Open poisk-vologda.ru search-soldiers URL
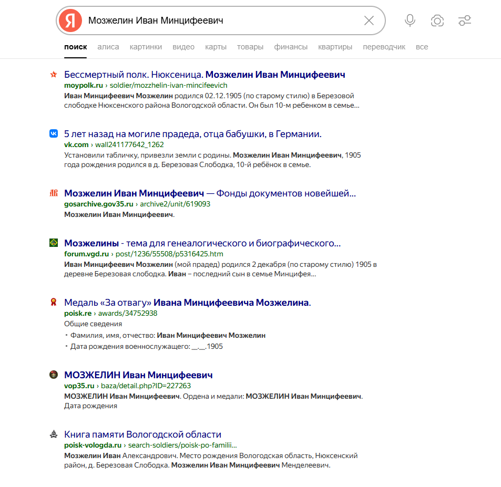The height and width of the screenshot is (487, 501). pos(150,445)
